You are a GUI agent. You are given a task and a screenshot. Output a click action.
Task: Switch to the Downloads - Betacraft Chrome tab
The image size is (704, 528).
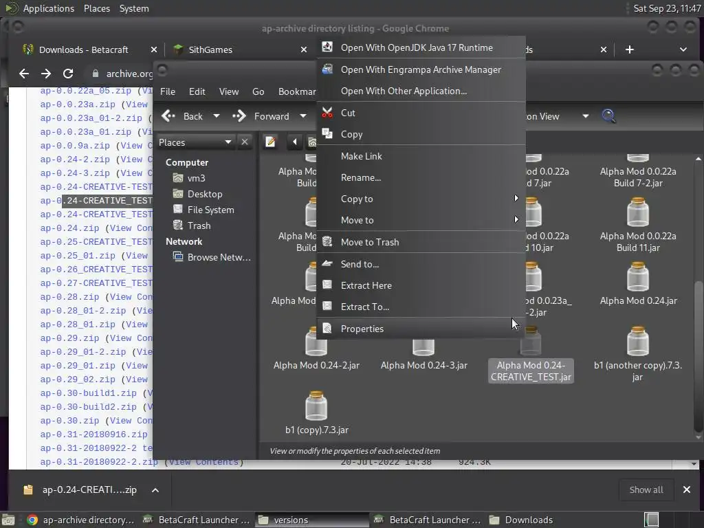click(83, 49)
